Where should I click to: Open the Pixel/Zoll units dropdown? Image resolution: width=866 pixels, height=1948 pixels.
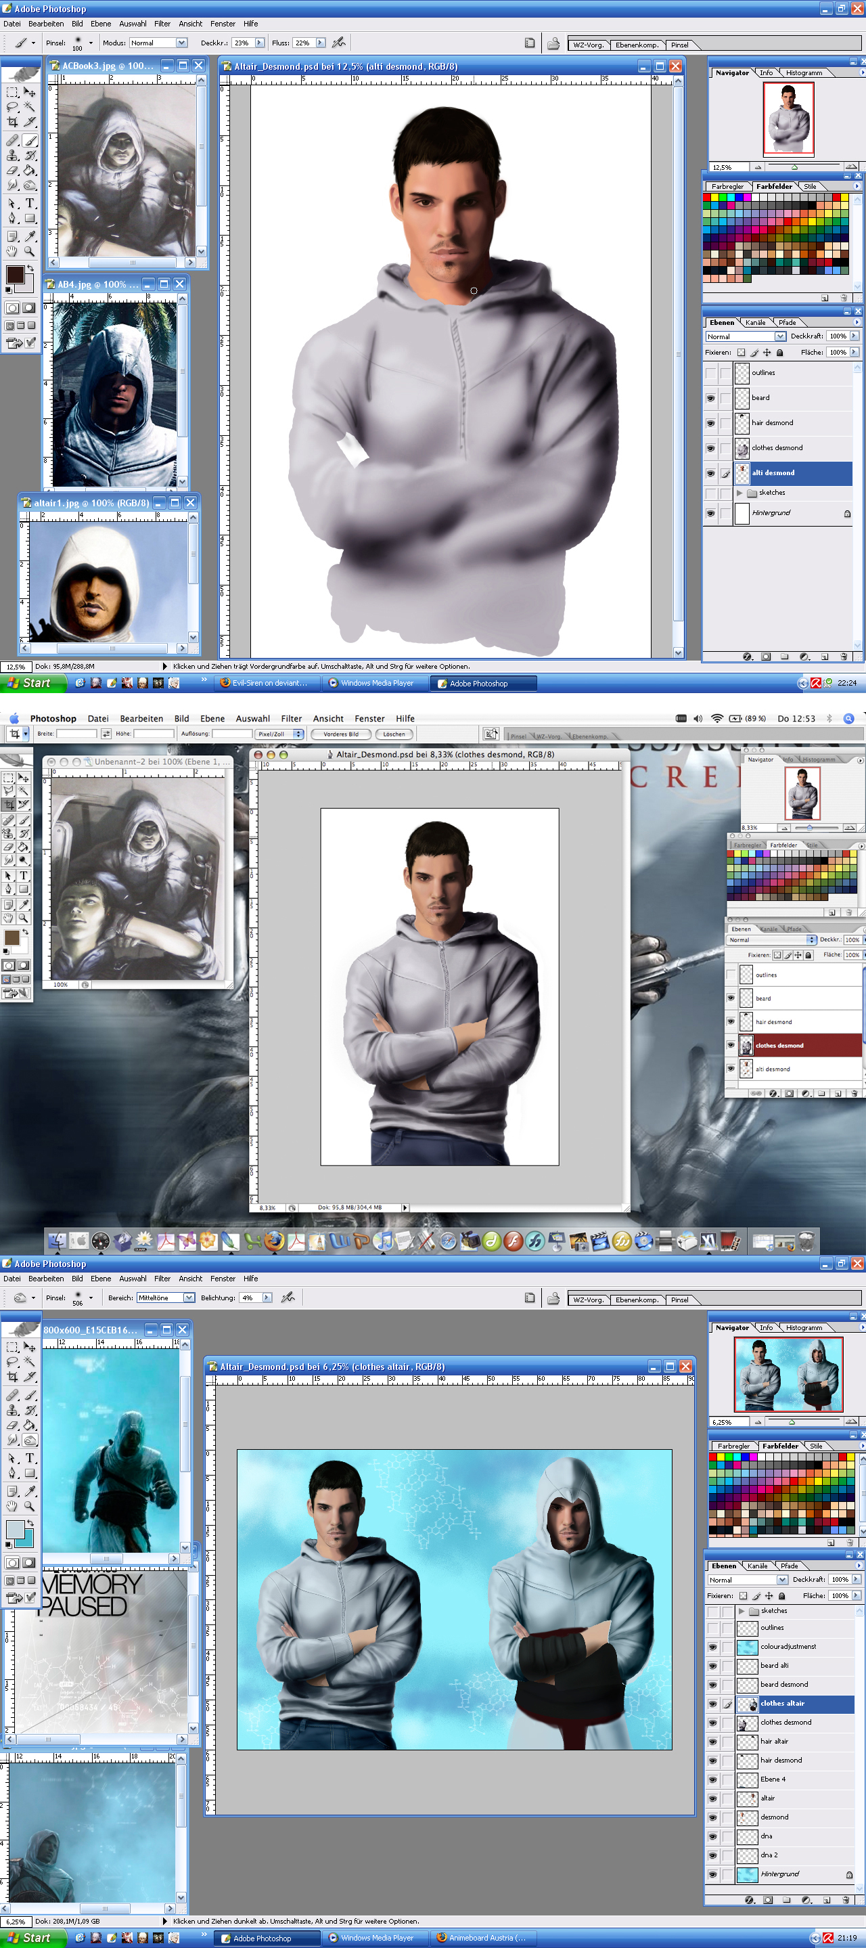(279, 734)
